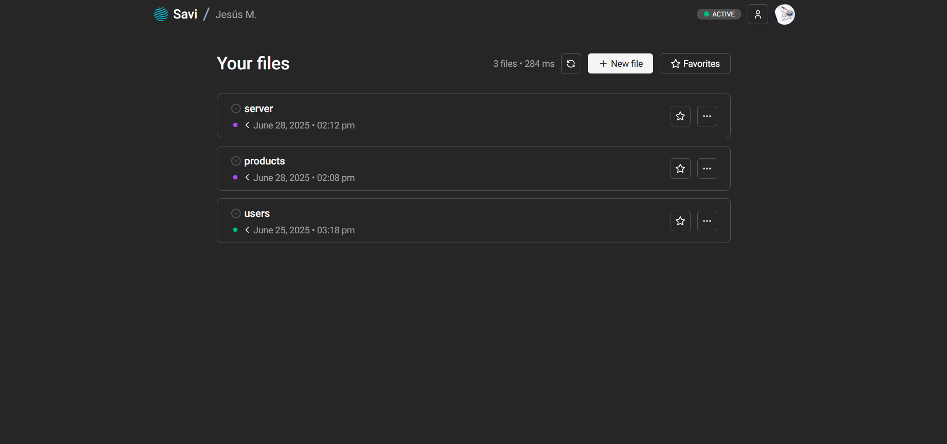This screenshot has width=947, height=444.
Task: Click the chevron before server's June 28 date
Action: tap(247, 125)
